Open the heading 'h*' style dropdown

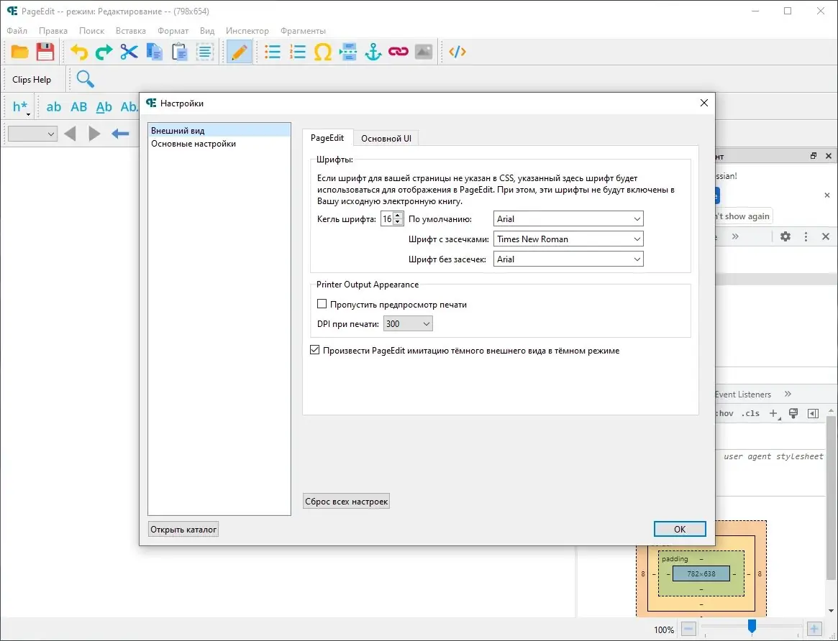[22, 107]
